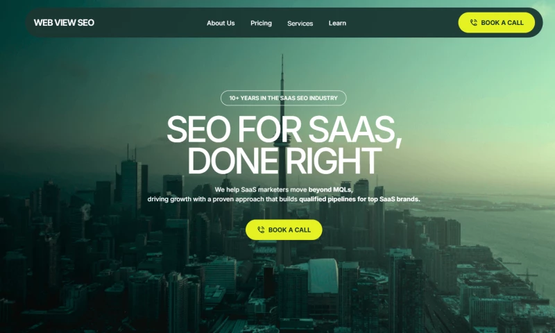Open the About Us menu item
The image size is (555, 333).
221,23
